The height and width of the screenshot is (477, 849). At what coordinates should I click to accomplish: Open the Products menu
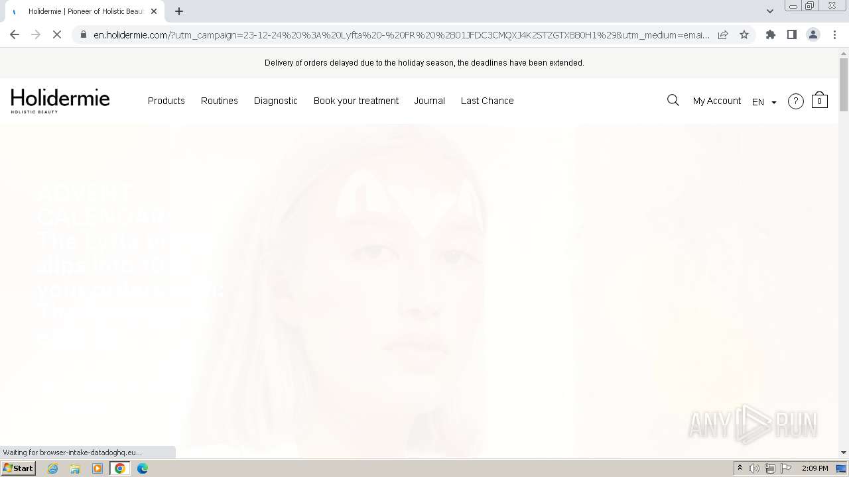click(x=166, y=101)
